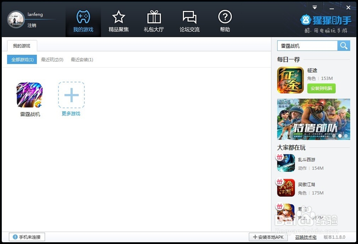This screenshot has height=244, width=358.
Task: Open the third popular game icon
Action: click(286, 212)
